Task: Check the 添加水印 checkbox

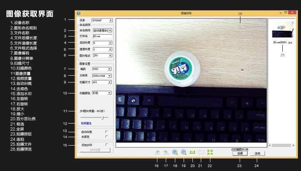Action: [x=107, y=145]
